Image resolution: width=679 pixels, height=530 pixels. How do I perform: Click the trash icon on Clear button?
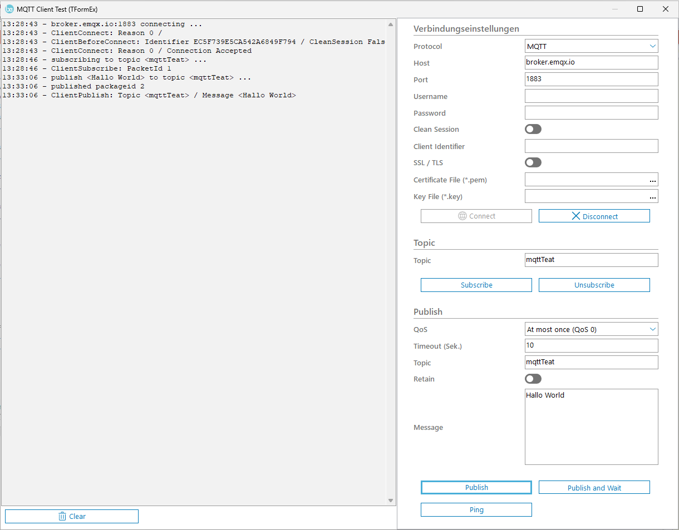coord(62,517)
